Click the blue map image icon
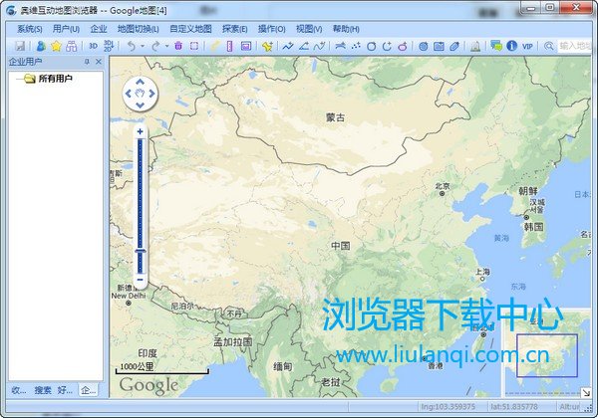Viewport: 598px width, 418px height. click(x=439, y=46)
